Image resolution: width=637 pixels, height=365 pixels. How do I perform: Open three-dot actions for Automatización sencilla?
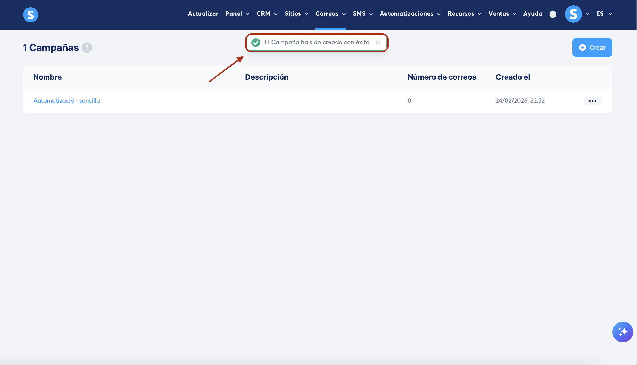592,101
